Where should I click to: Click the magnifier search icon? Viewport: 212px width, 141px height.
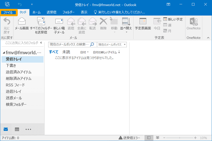pos(92,44)
